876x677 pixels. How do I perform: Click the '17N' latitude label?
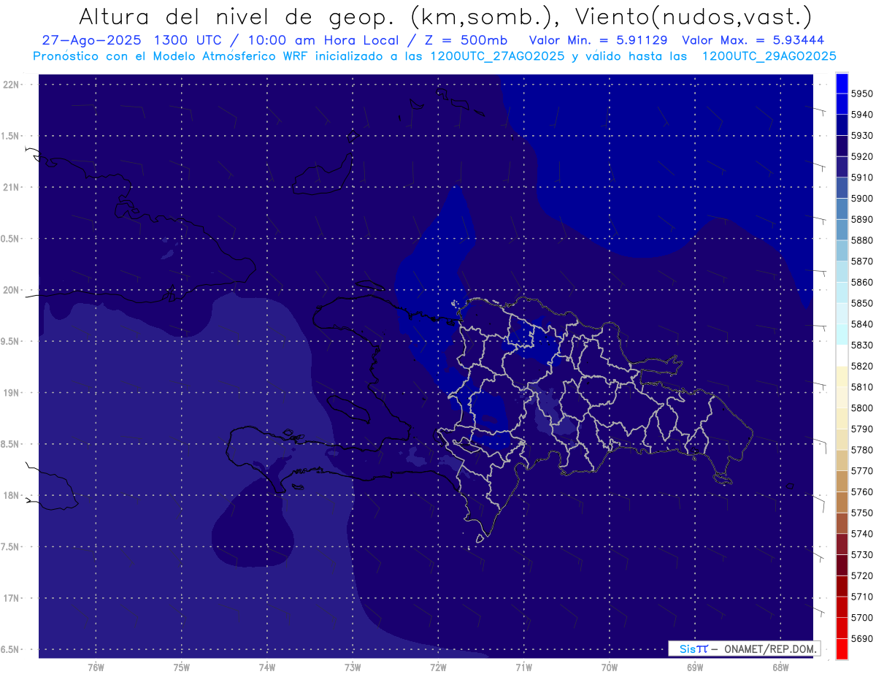[x=12, y=598]
